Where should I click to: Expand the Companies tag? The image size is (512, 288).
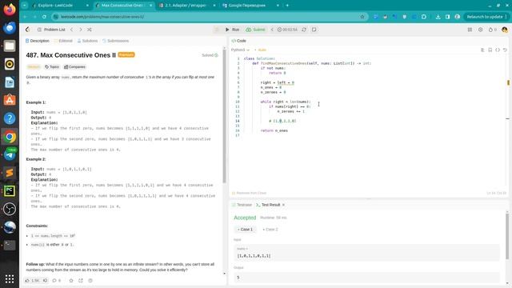(74, 67)
